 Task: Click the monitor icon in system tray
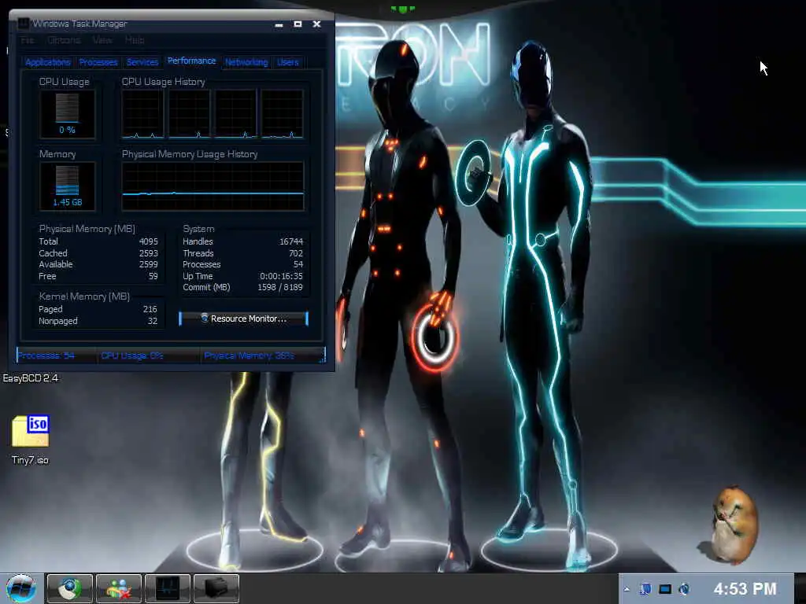[x=665, y=589]
